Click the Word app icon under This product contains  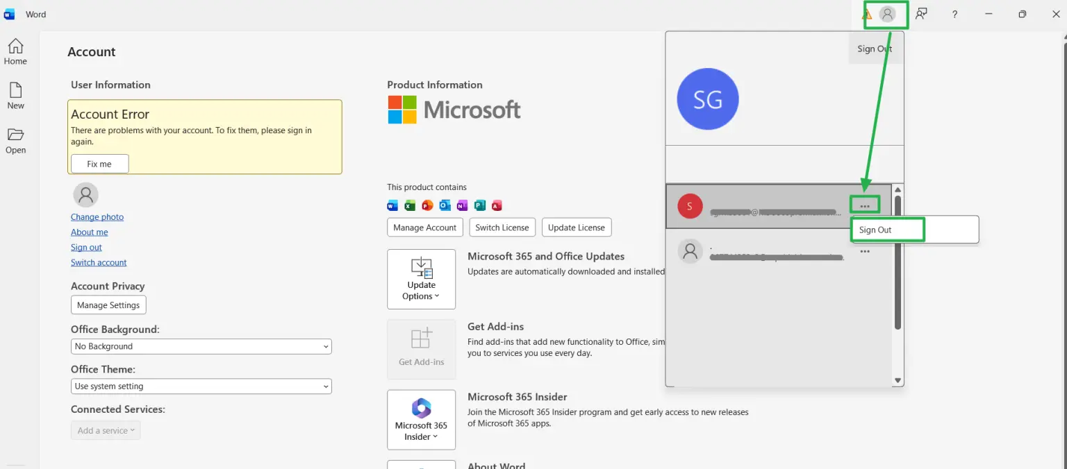[392, 205]
